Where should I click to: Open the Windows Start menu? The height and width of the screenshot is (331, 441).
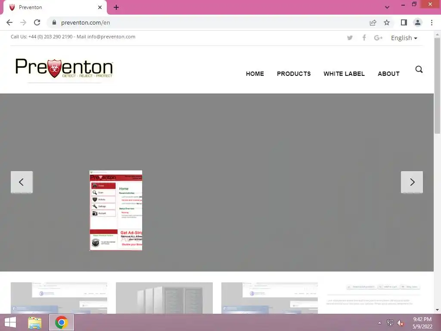(10, 322)
